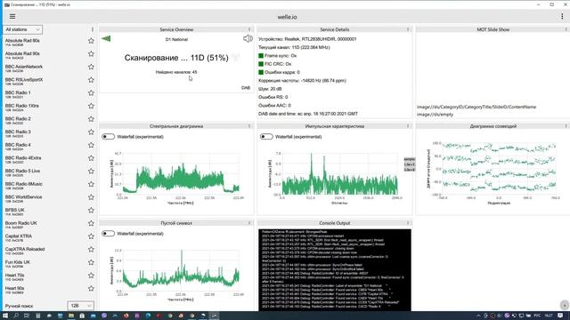Image resolution: width=570 pixels, height=320 pixels.
Task: Open constellation diagram panel options menu
Action: [x=566, y=126]
